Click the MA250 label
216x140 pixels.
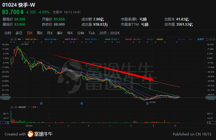(x=150, y=39)
